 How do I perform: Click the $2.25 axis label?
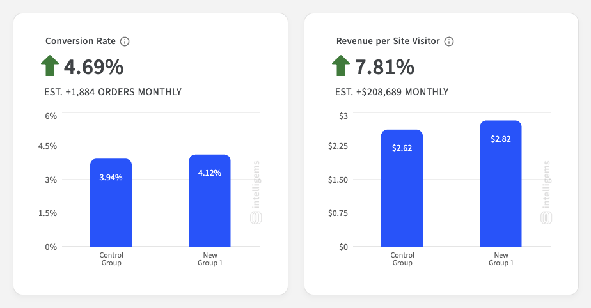[338, 146]
